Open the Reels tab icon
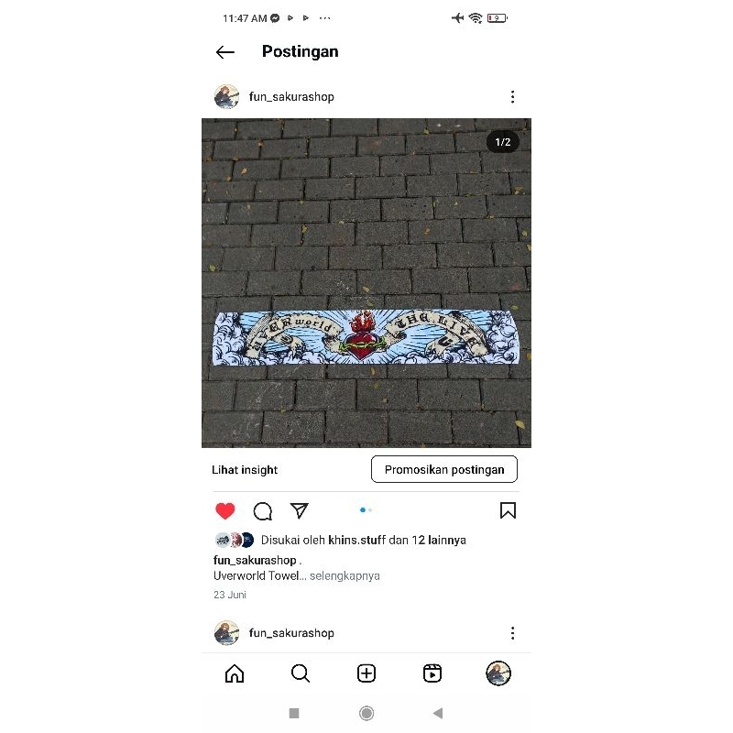This screenshot has height=733, width=733. [432, 673]
